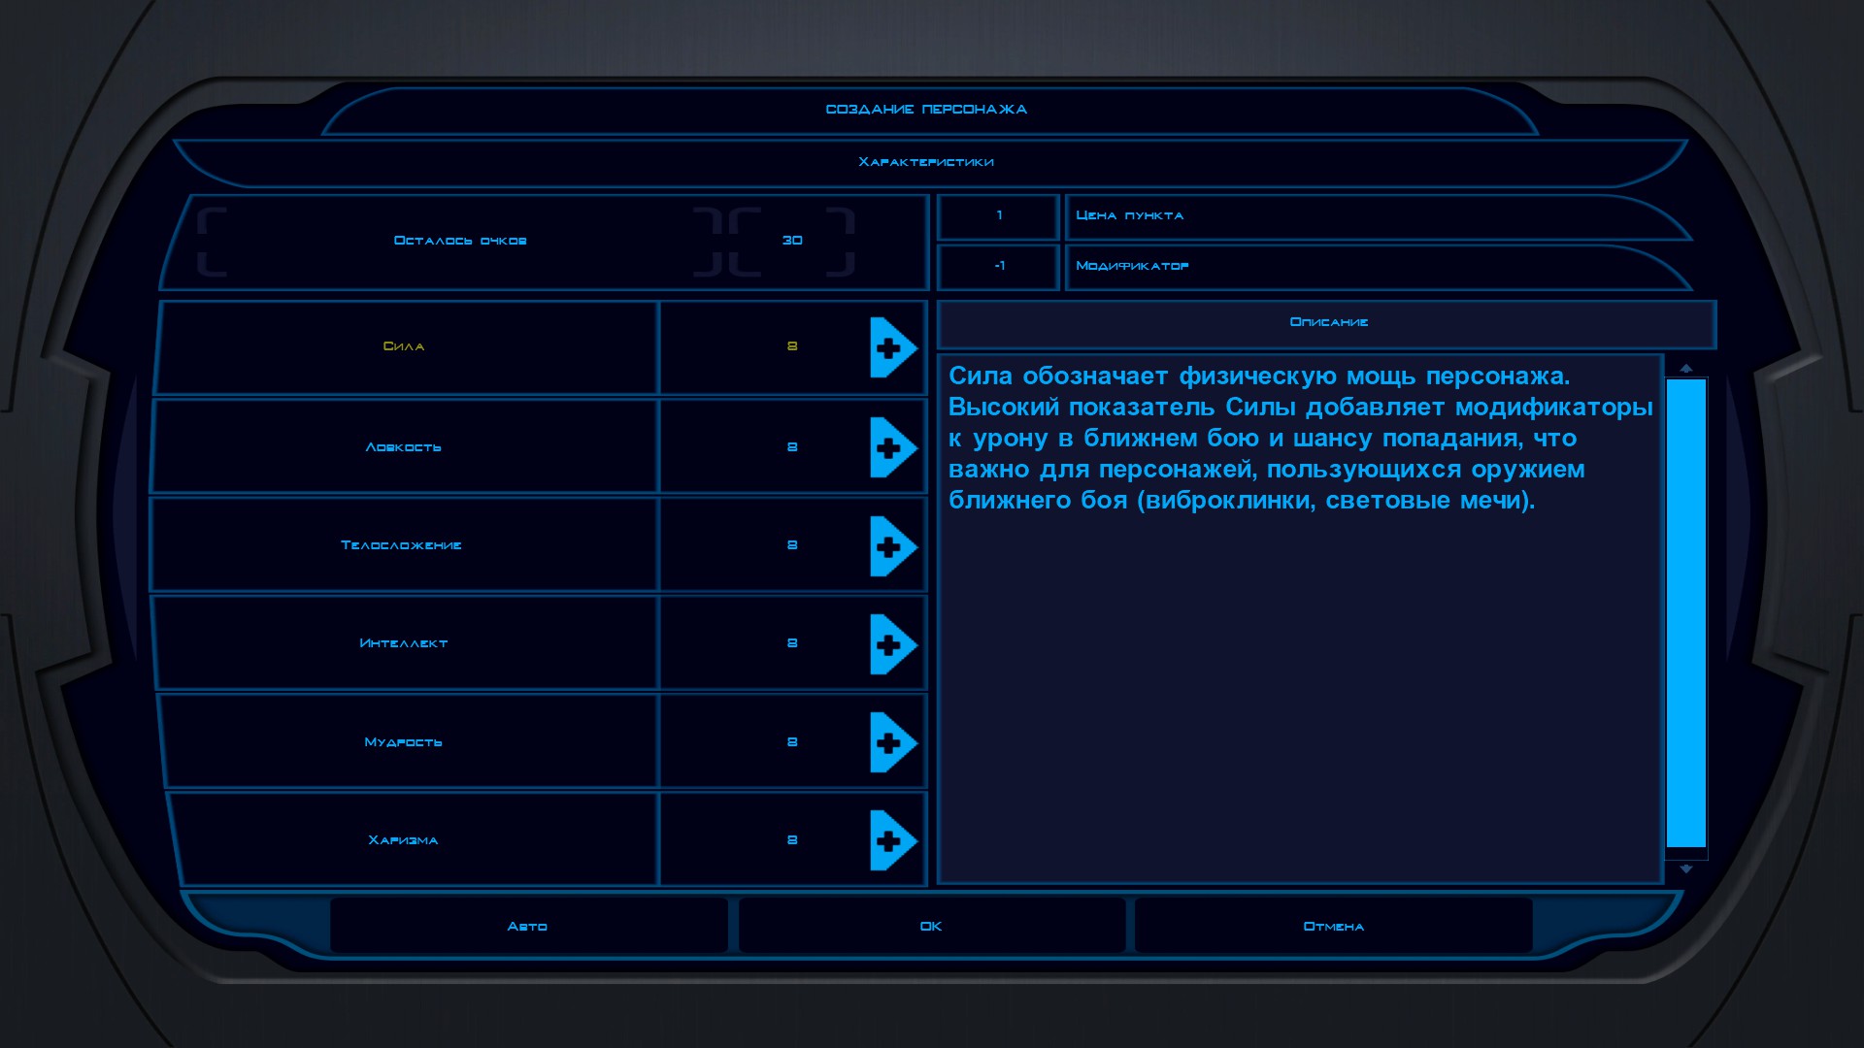Confirm attributes with the OK button
The image size is (1864, 1048).
click(x=931, y=927)
